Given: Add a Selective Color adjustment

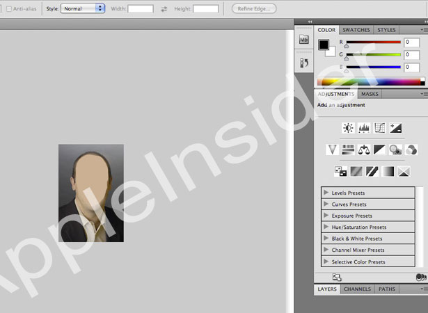Looking at the screenshot, I should pyautogui.click(x=404, y=171).
